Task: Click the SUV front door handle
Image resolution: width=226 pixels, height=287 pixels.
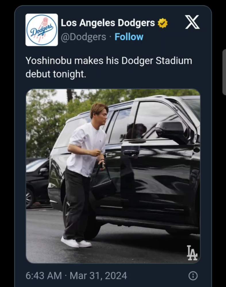Action: (x=131, y=152)
